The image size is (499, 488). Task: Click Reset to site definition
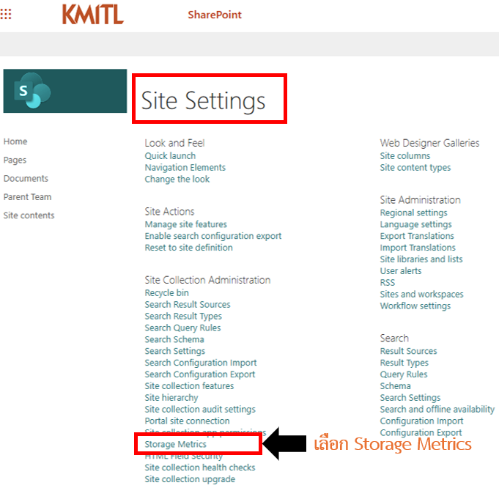coord(188,248)
